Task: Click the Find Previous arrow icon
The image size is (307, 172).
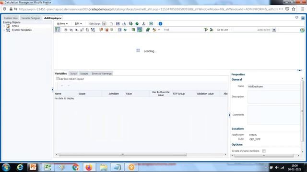Action: pos(212,30)
